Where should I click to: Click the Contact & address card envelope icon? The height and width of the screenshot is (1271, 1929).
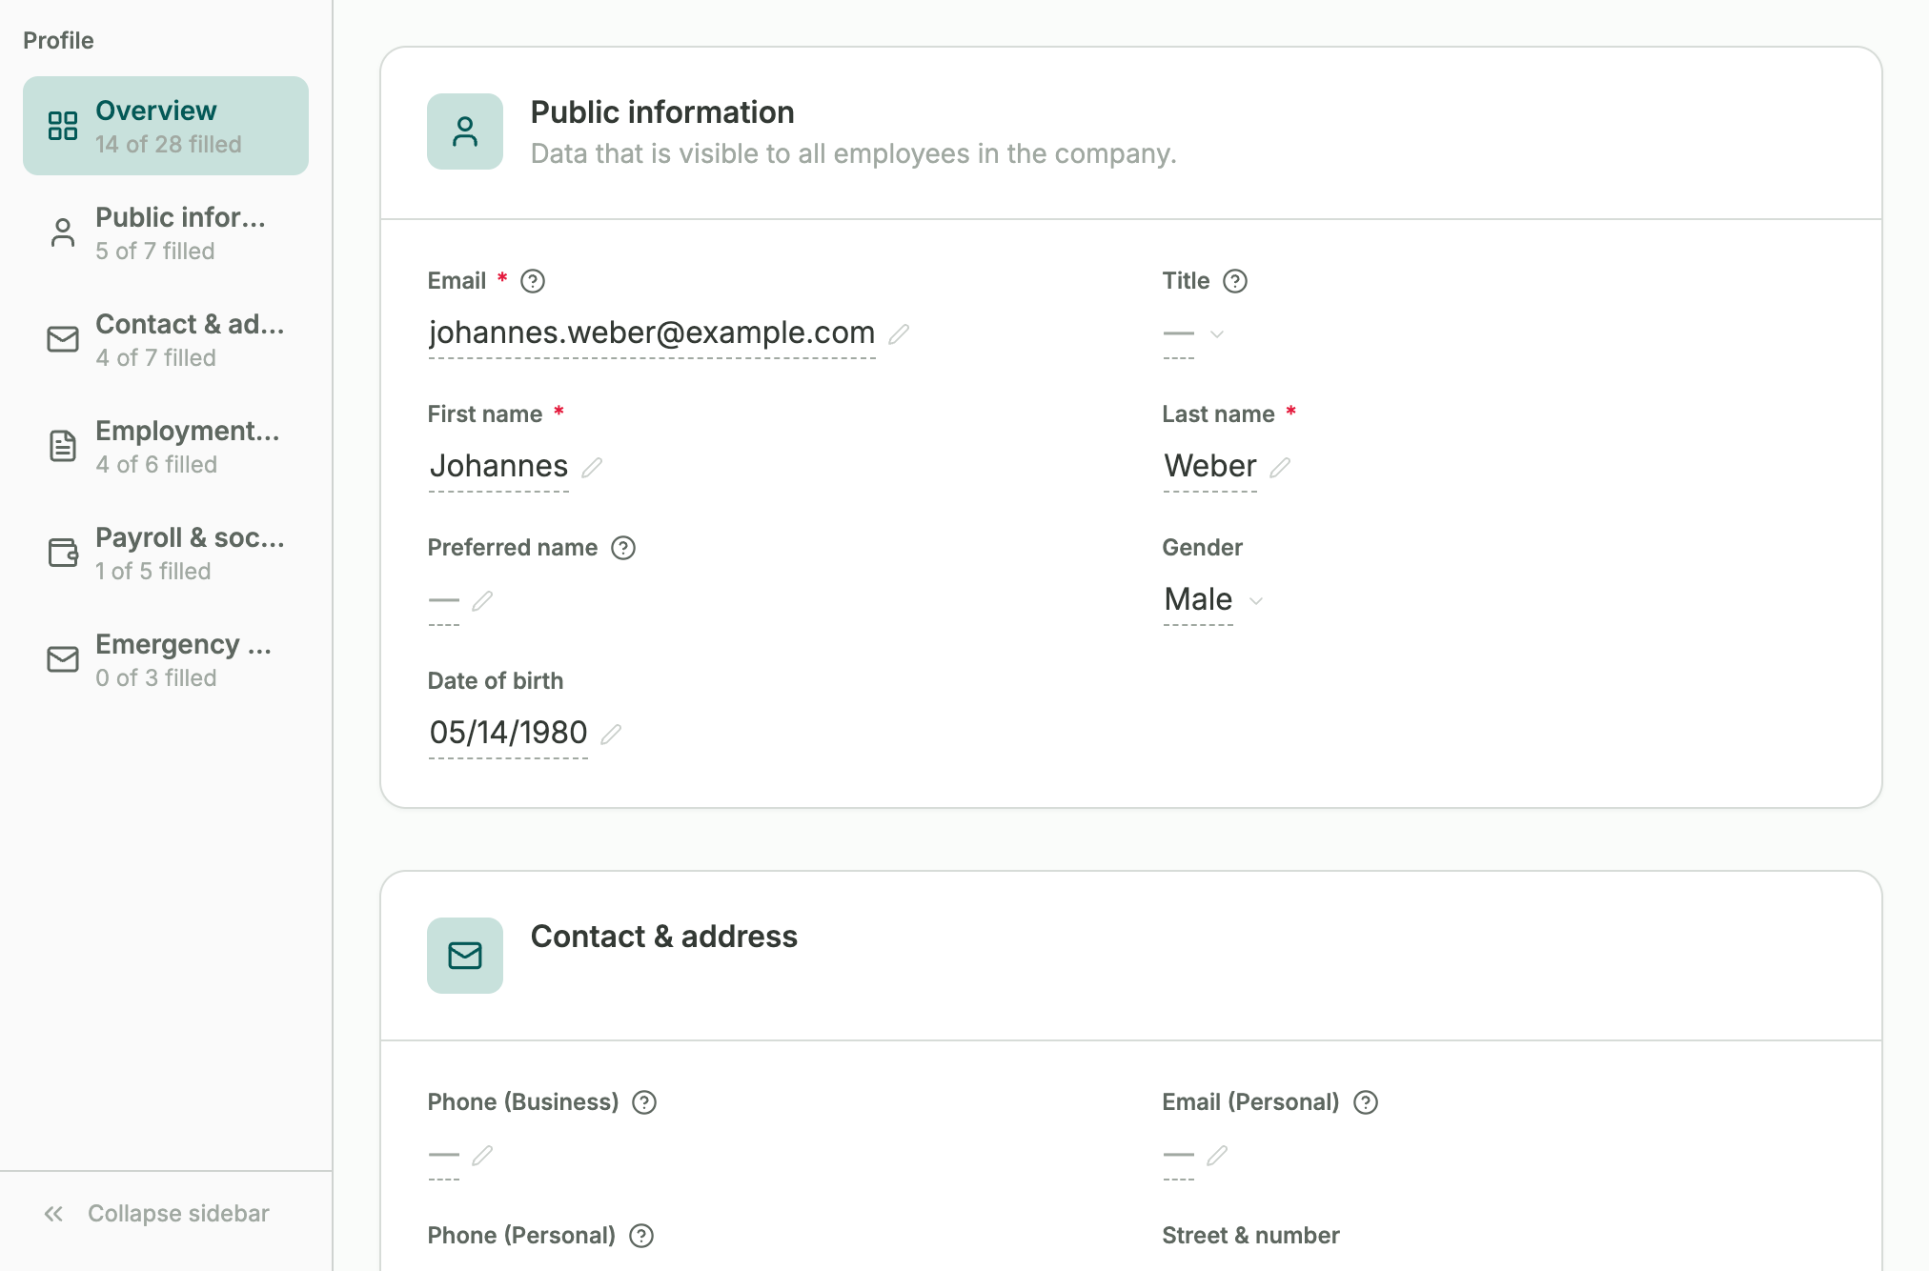(465, 956)
